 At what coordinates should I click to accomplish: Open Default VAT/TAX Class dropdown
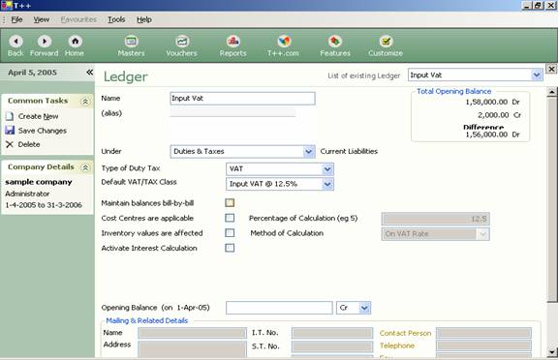click(327, 184)
